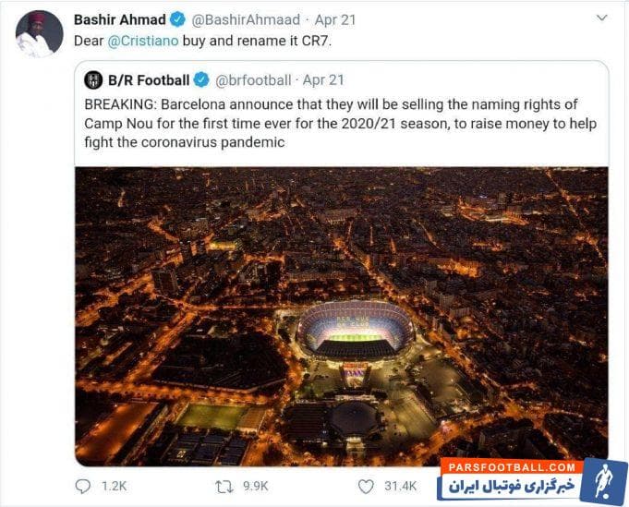Open the tweet options chevron menu
The image size is (629, 507).
(x=602, y=18)
